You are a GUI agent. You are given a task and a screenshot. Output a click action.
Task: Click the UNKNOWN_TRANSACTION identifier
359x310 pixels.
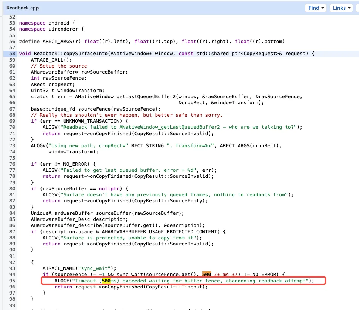tap(92, 121)
